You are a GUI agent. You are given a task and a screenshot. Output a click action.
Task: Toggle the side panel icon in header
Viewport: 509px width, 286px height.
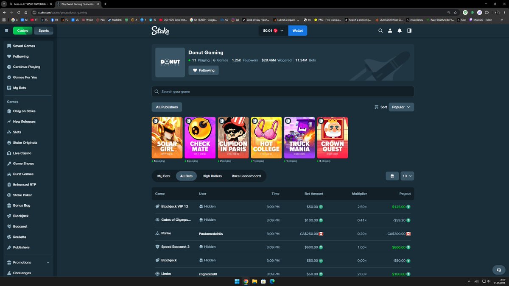[409, 31]
